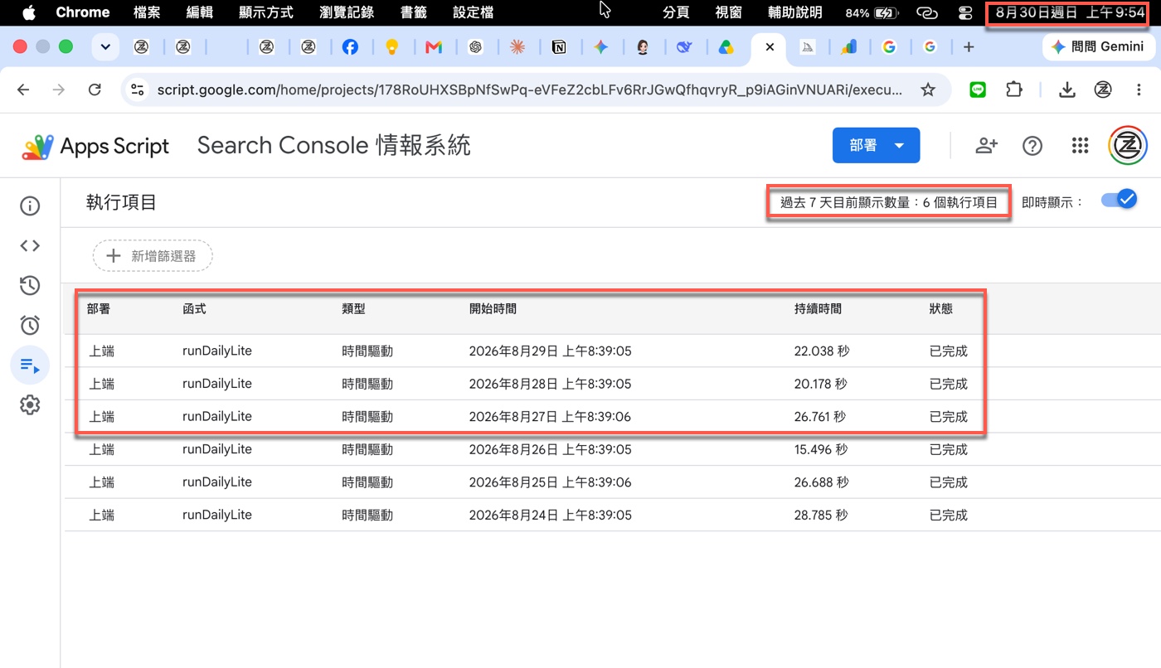Open the tab search chevron dropdown
This screenshot has width=1161, height=668.
(x=104, y=47)
